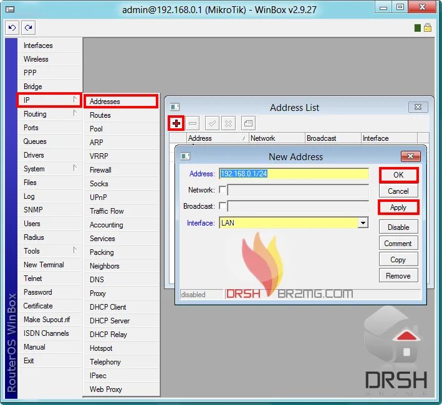Expand the System submenu arrow

click(x=75, y=168)
